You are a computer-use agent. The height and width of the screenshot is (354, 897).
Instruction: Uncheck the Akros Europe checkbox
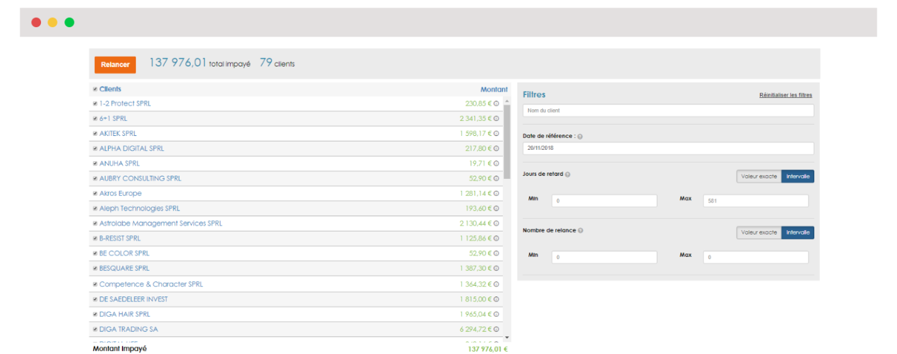coord(95,193)
